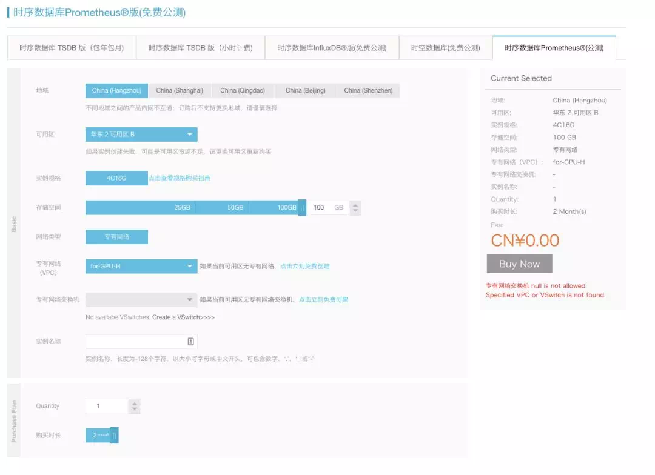Open the empty VSwitch dropdown
The image size is (655, 475).
141,299
